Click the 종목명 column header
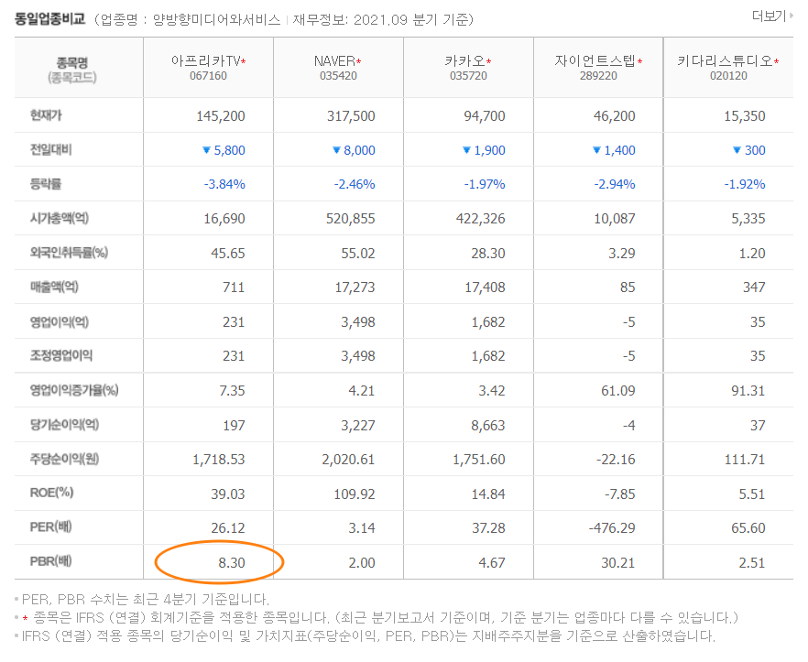This screenshot has width=808, height=662. pyautogui.click(x=72, y=63)
